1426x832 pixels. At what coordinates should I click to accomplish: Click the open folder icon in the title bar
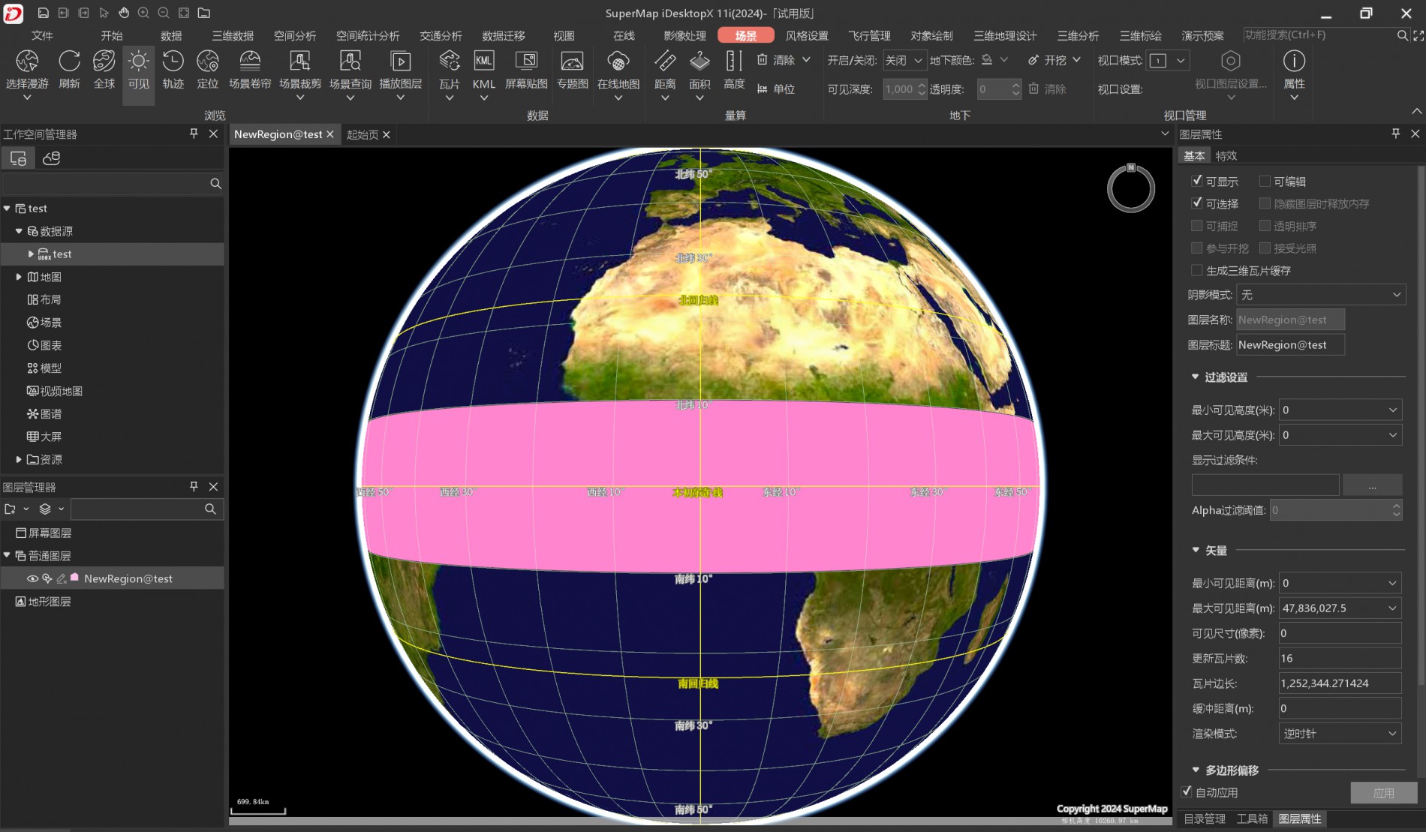click(x=203, y=13)
